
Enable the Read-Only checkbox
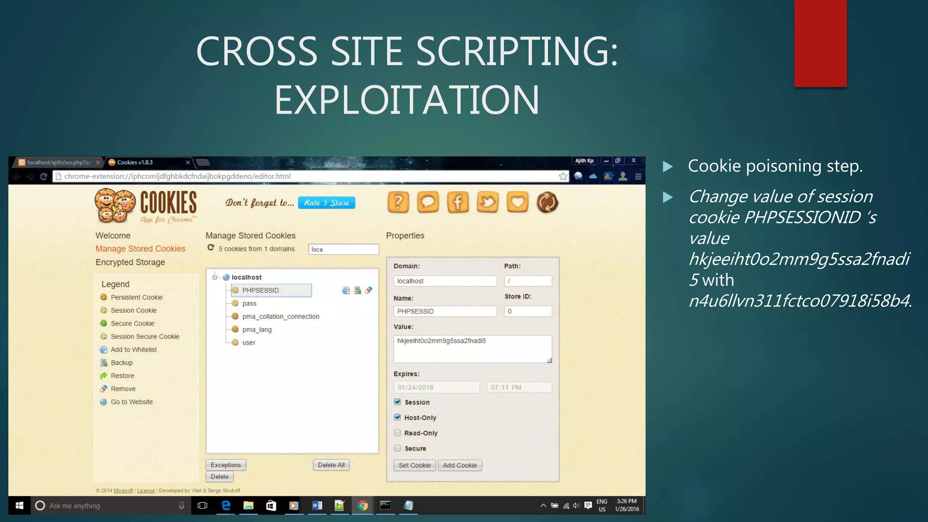pos(397,433)
